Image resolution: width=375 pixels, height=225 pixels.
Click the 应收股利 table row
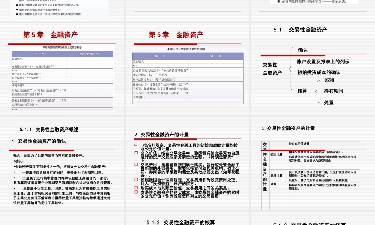(62, 78)
